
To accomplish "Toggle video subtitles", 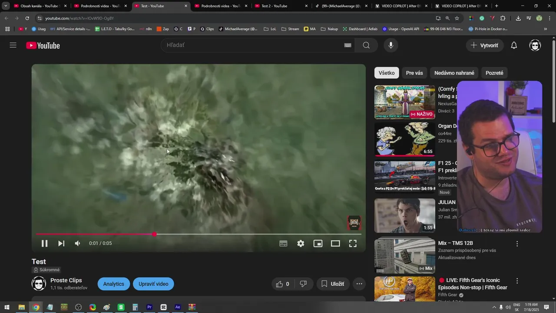I will (283, 243).
